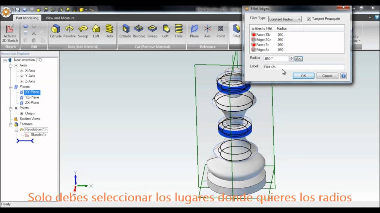The height and width of the screenshot is (213, 380).
Task: Select Cut Loft tool
Action: click(x=165, y=31)
